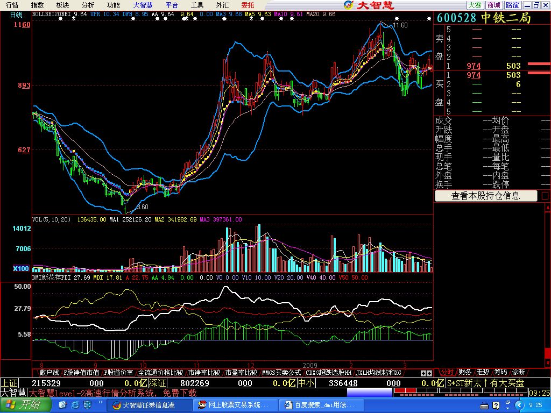551x413 pixels.
Task: Expand the quick launch overflow chevron
Action: click(100, 402)
